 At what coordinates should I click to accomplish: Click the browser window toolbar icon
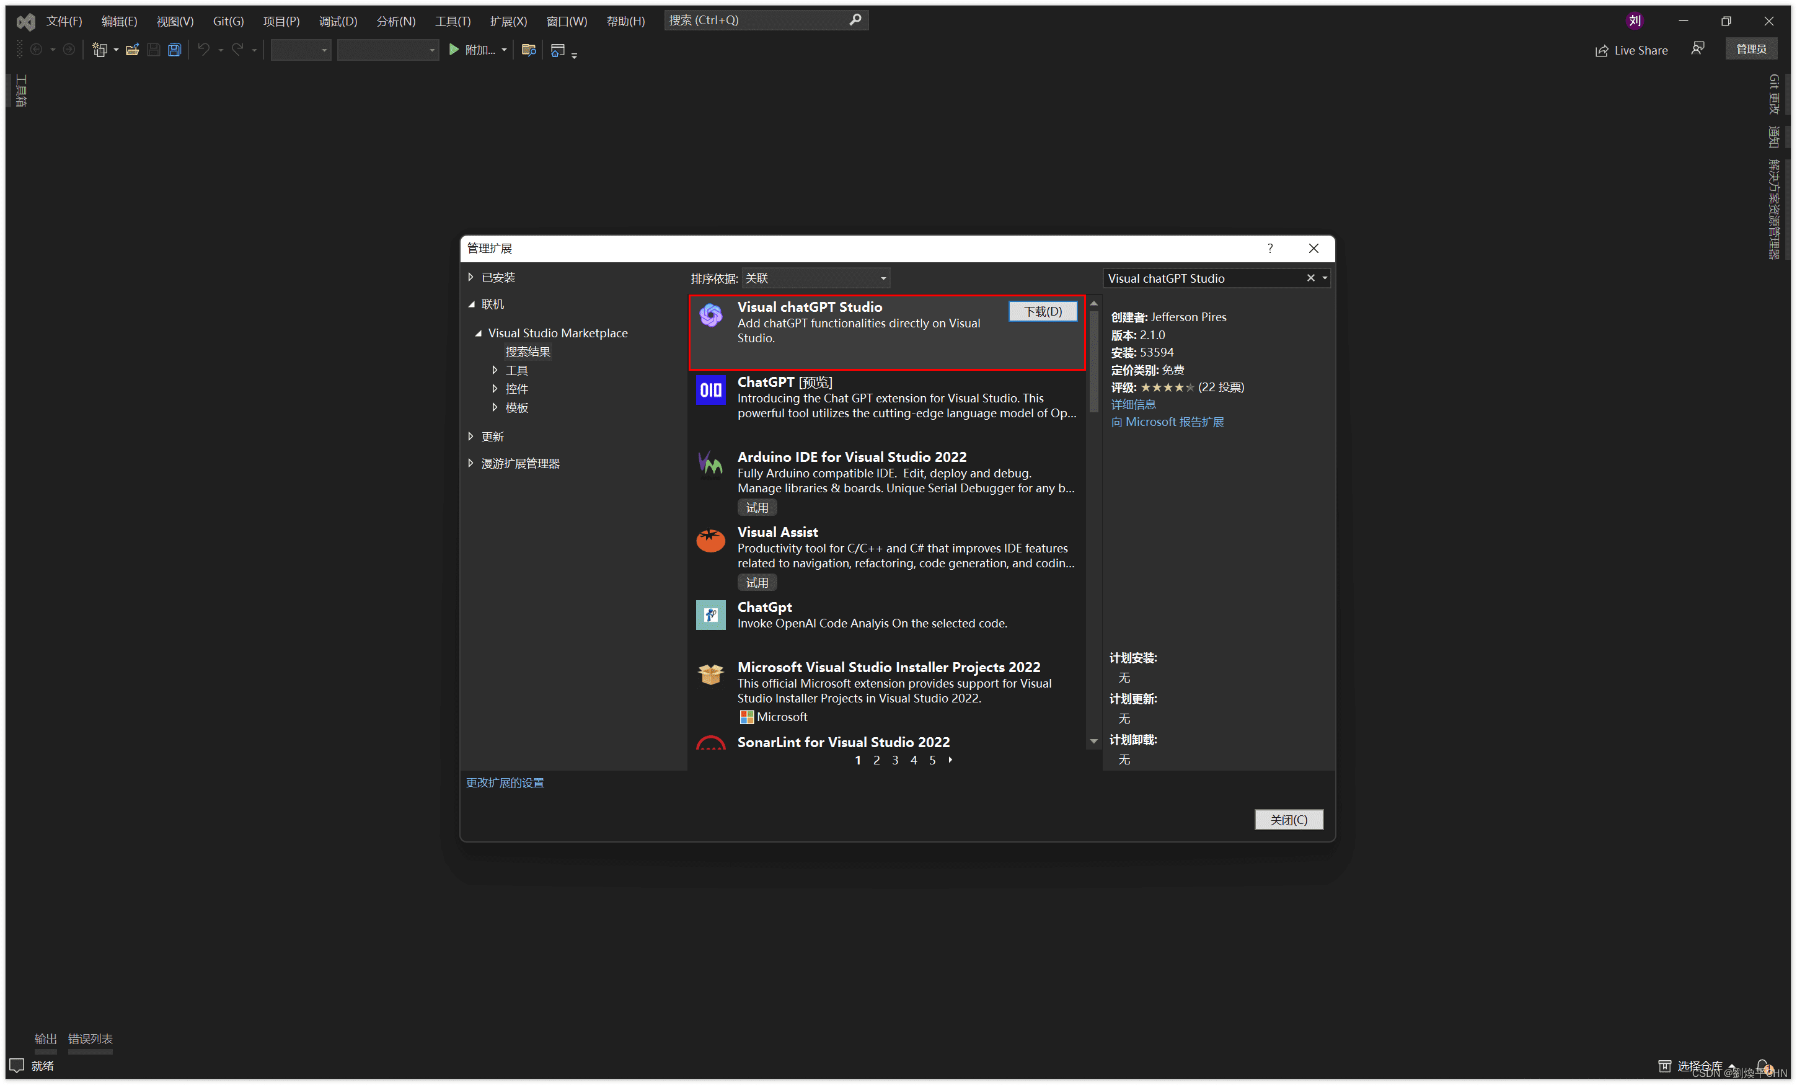[558, 50]
